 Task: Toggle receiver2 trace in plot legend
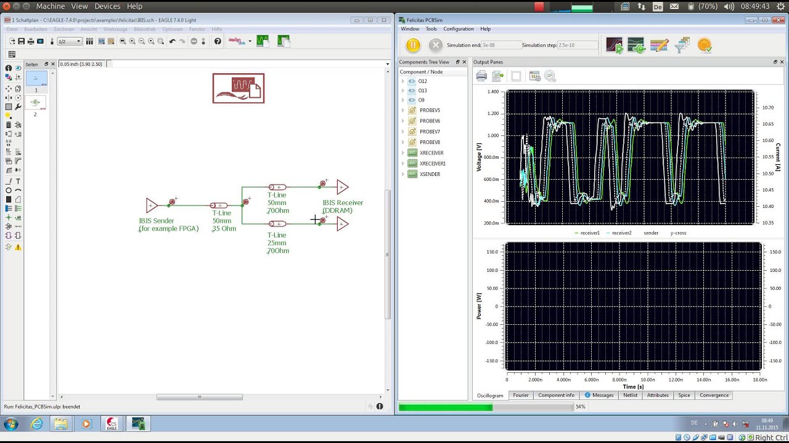(x=619, y=233)
